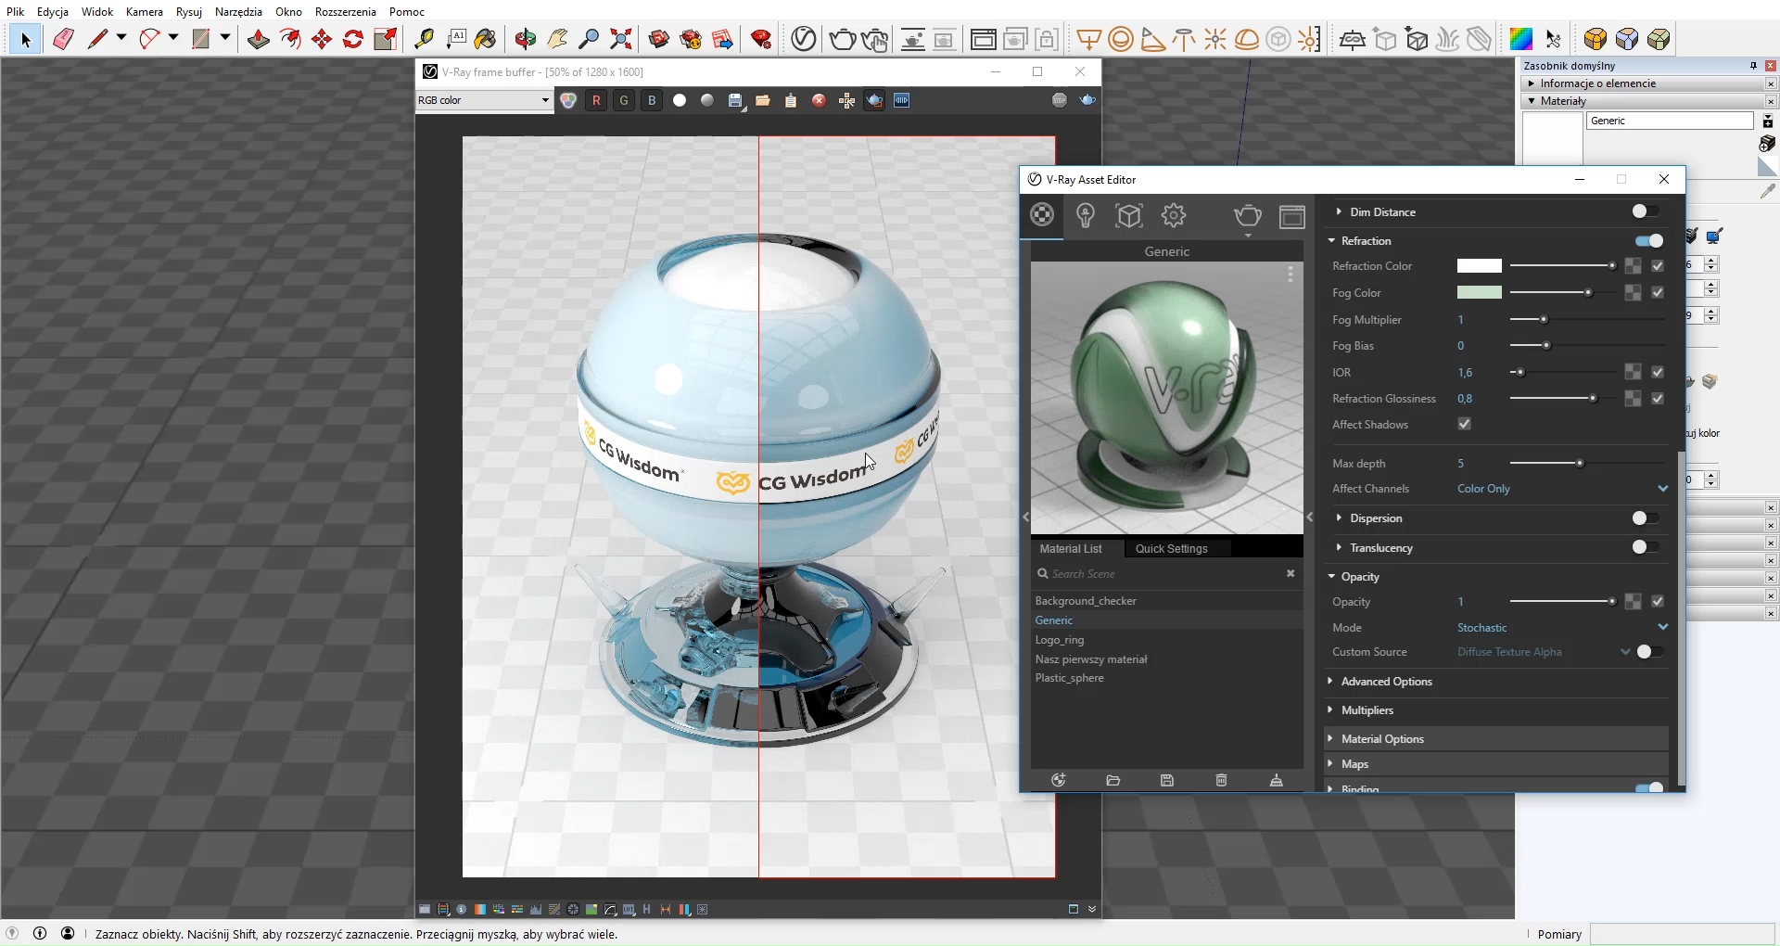Enable the Translucency toggle

click(x=1646, y=547)
